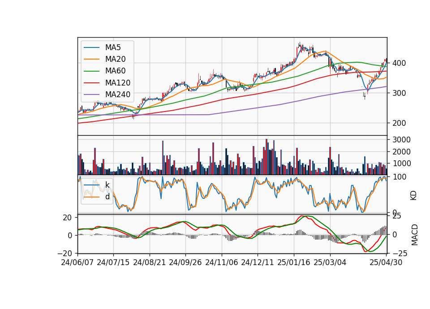The width and height of the screenshot is (430, 309).
Task: Click the MA240 legend label
Action: pyautogui.click(x=118, y=94)
